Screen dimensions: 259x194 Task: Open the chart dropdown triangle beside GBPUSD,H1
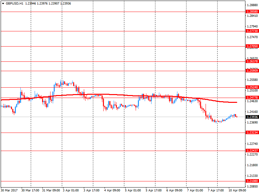click(3, 4)
